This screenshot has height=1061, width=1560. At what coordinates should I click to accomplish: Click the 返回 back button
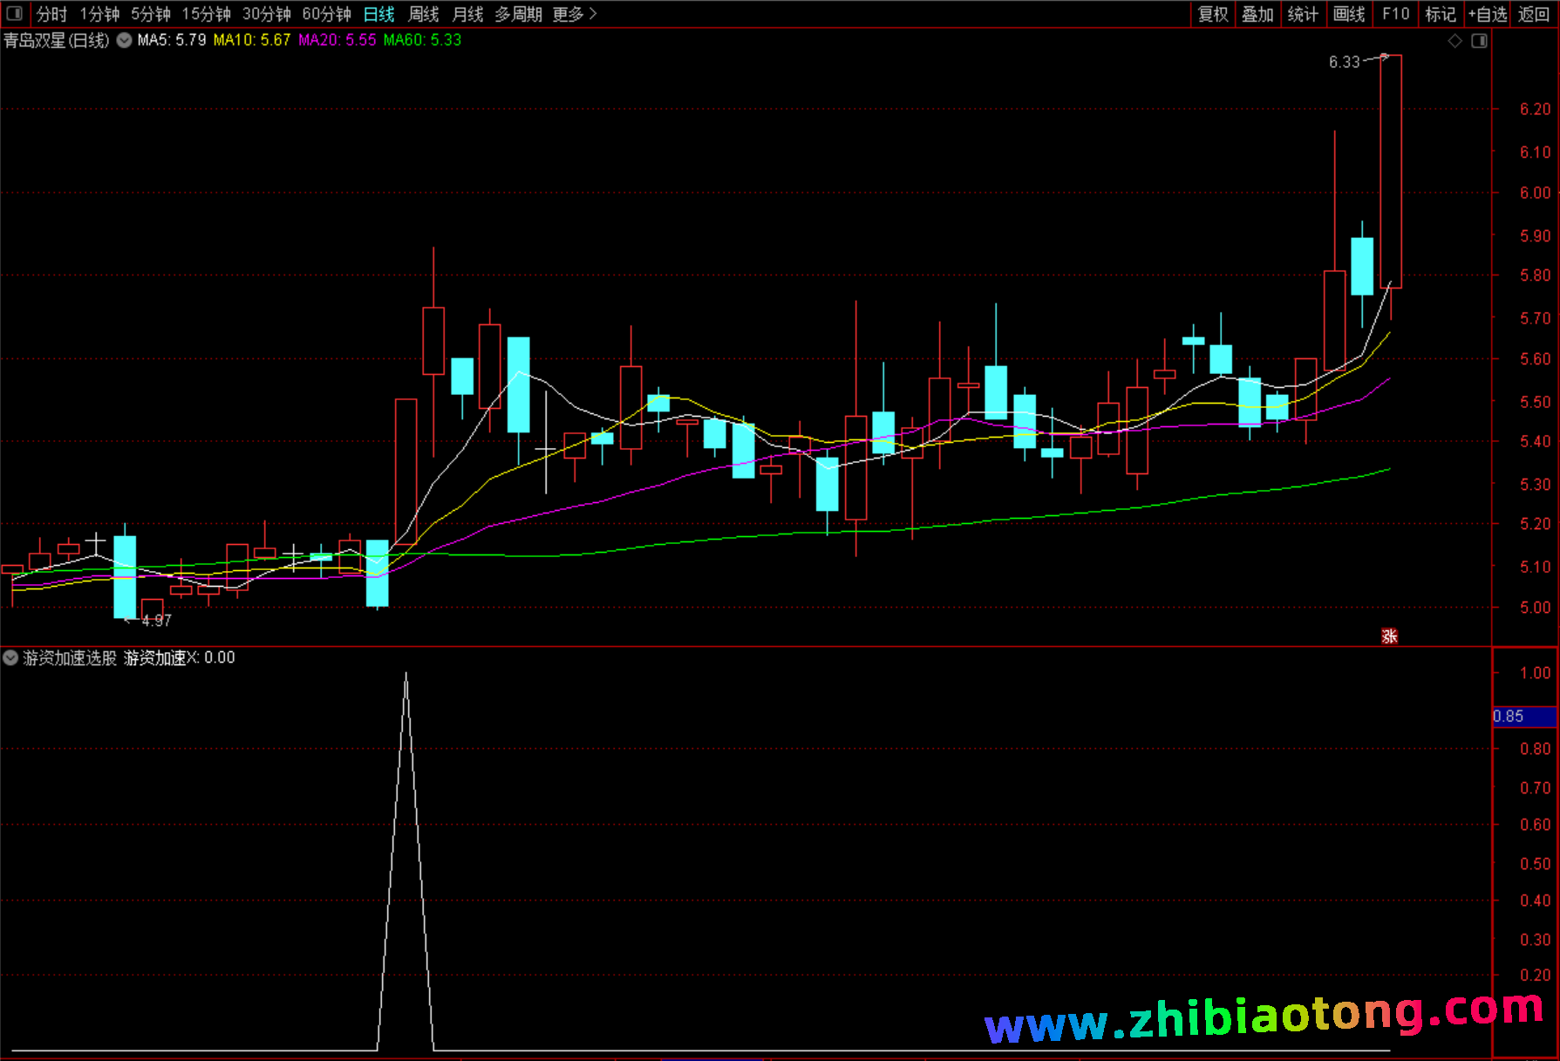1534,14
